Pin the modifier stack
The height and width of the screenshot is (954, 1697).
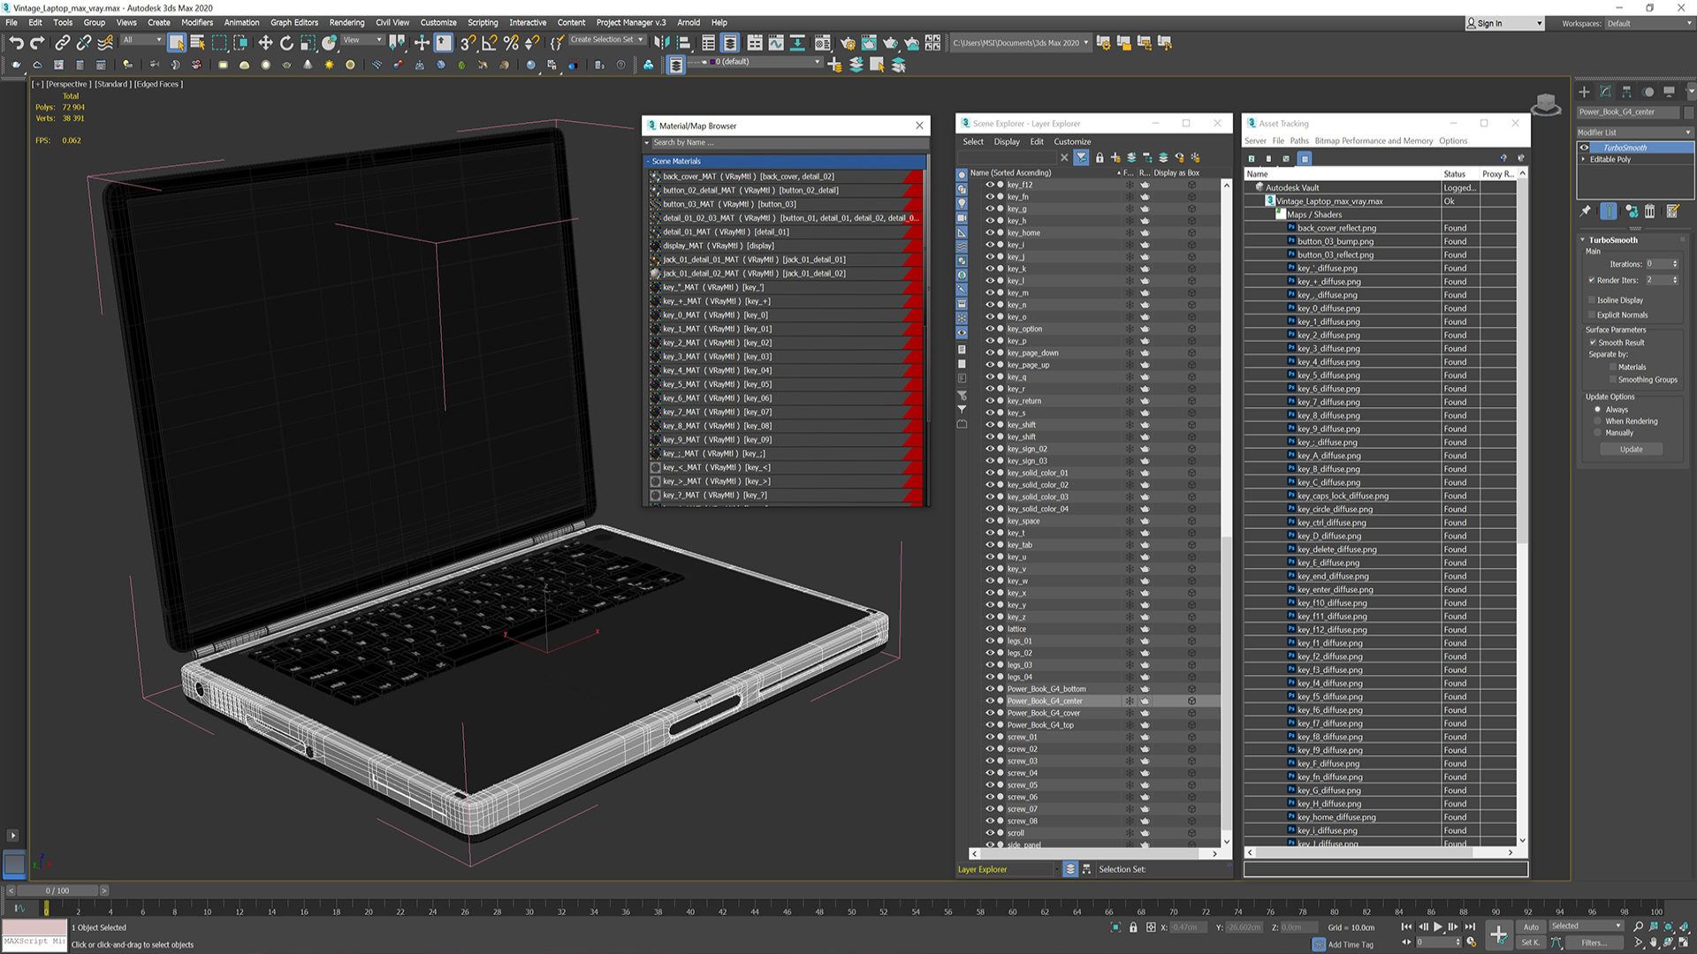(x=1586, y=211)
